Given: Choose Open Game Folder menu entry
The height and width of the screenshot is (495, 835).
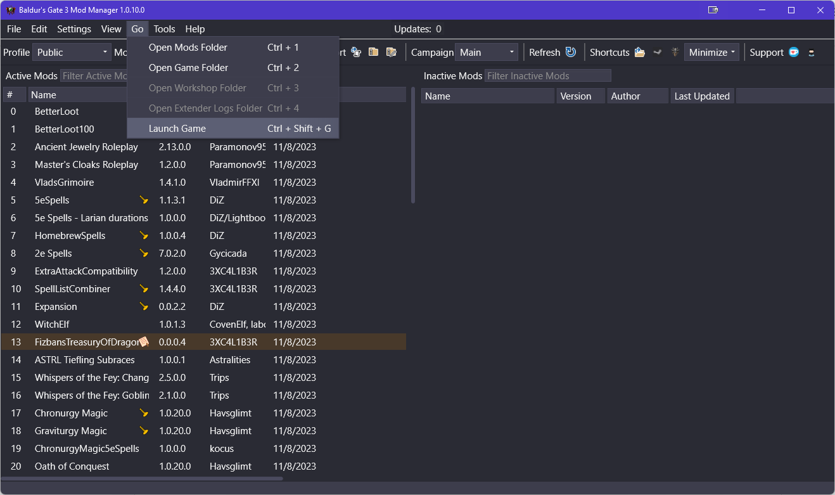Looking at the screenshot, I should pyautogui.click(x=233, y=68).
